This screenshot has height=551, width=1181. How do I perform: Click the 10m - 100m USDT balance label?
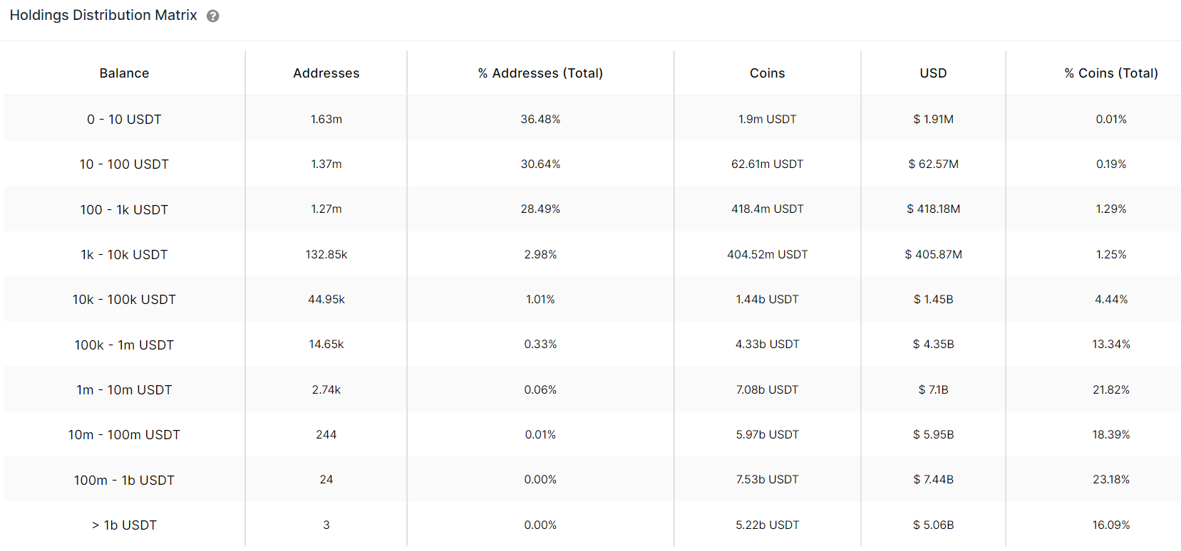pos(124,435)
